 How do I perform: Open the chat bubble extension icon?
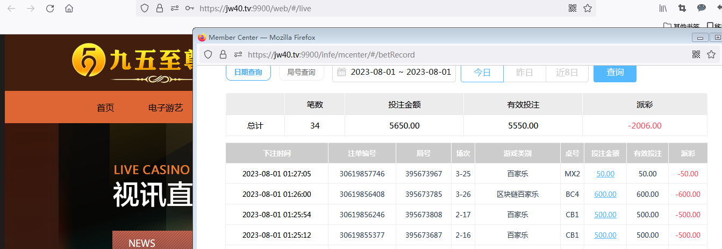click(x=702, y=8)
